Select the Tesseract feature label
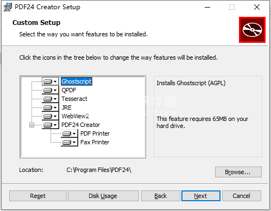The image size is (271, 211). point(74,99)
